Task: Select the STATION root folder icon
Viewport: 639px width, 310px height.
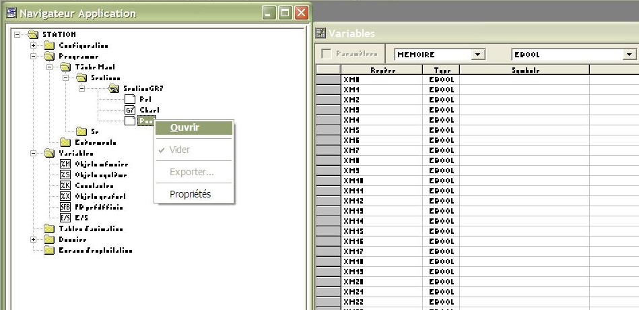Action: click(33, 34)
